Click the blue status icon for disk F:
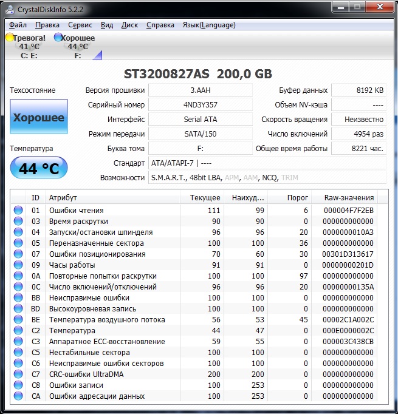The height and width of the screenshot is (417, 398). click(58, 38)
